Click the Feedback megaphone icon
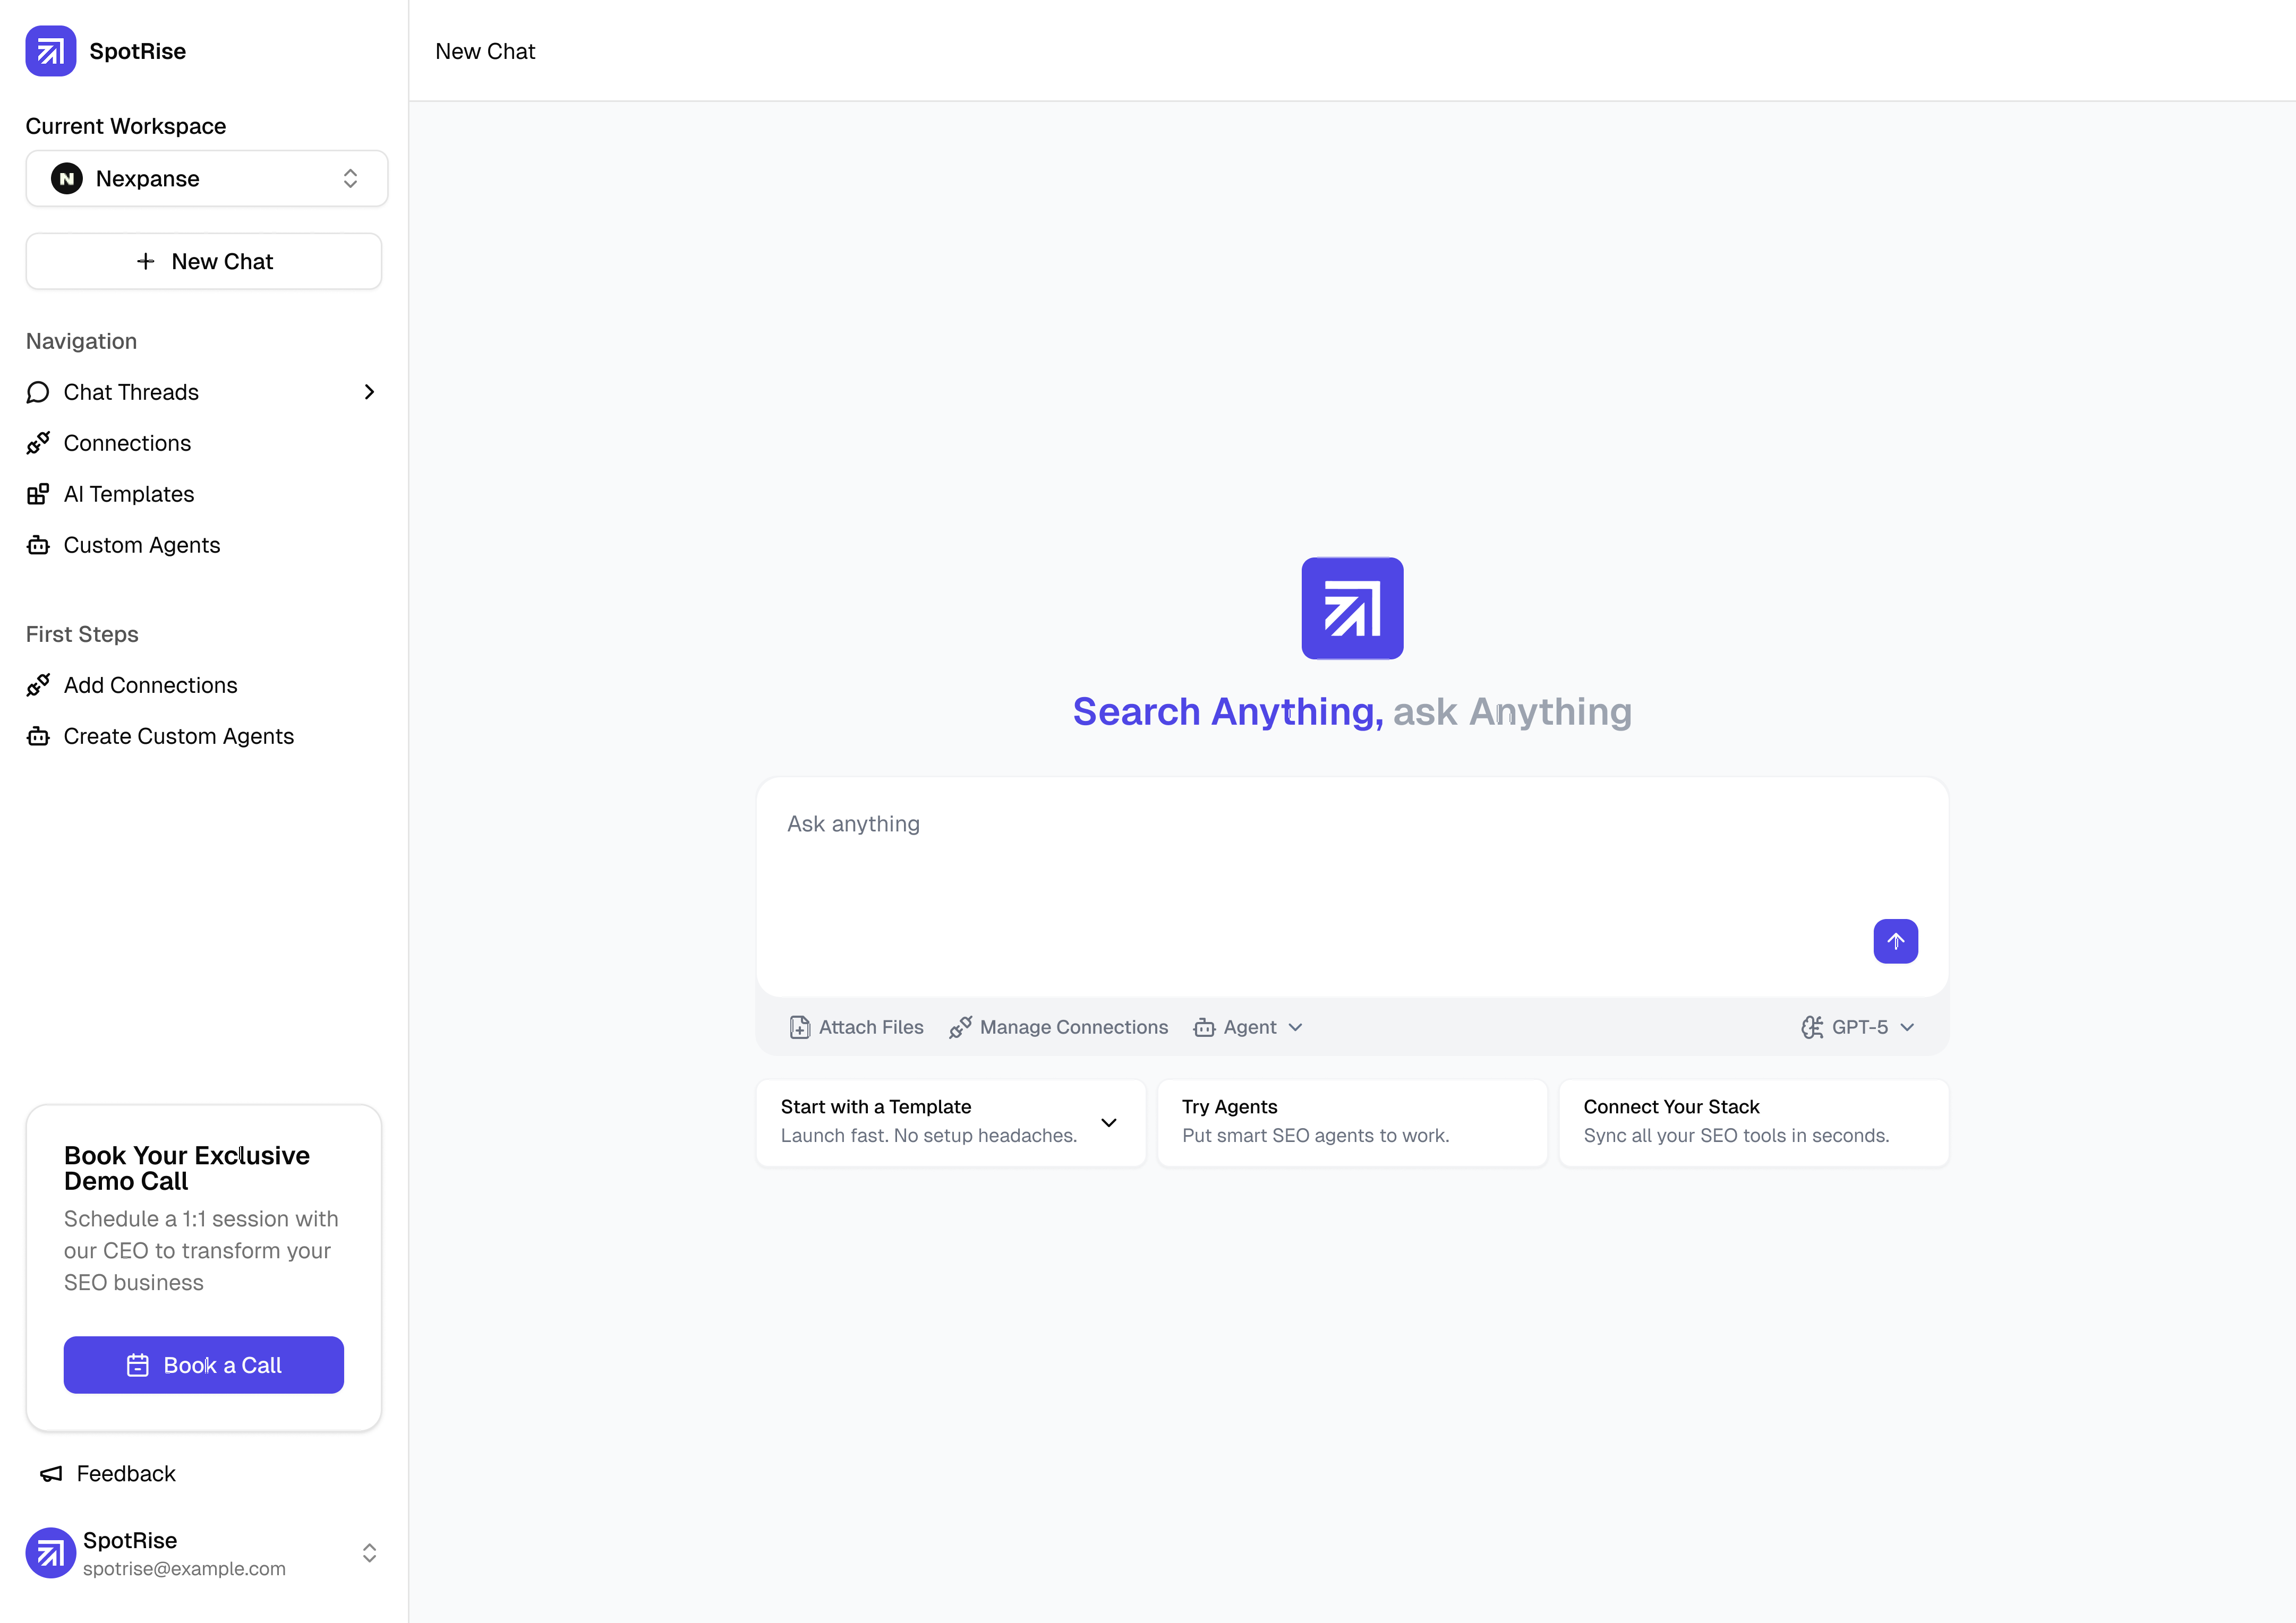Image resolution: width=2296 pixels, height=1623 pixels. point(51,1474)
